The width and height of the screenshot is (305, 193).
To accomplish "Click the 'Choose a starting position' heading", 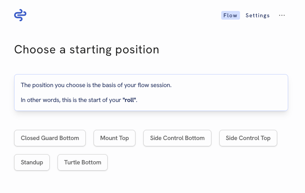I will click(87, 49).
